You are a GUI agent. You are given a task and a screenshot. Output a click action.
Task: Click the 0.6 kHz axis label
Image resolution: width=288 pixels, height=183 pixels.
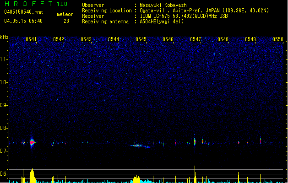[4, 174]
